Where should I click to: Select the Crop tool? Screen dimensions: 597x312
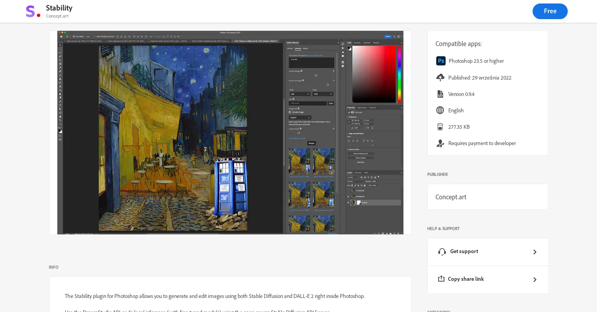point(60,60)
